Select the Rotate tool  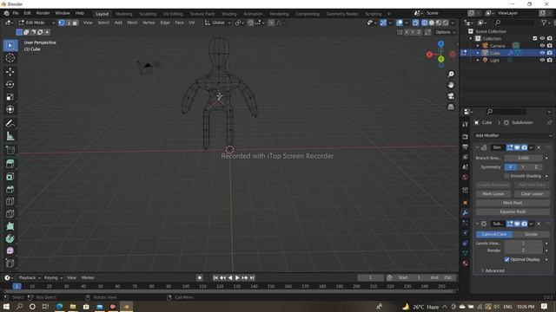pyautogui.click(x=10, y=84)
